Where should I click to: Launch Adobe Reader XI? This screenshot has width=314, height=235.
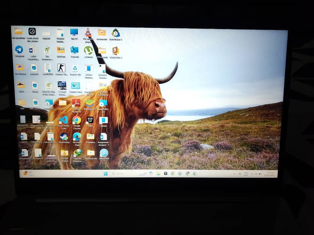pyautogui.click(x=76, y=103)
